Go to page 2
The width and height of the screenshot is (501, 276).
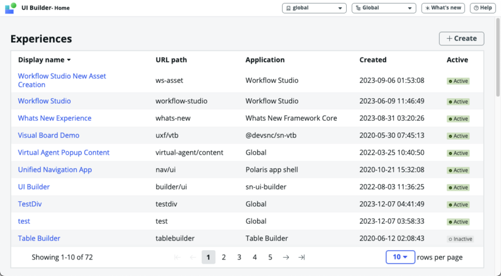[224, 257]
